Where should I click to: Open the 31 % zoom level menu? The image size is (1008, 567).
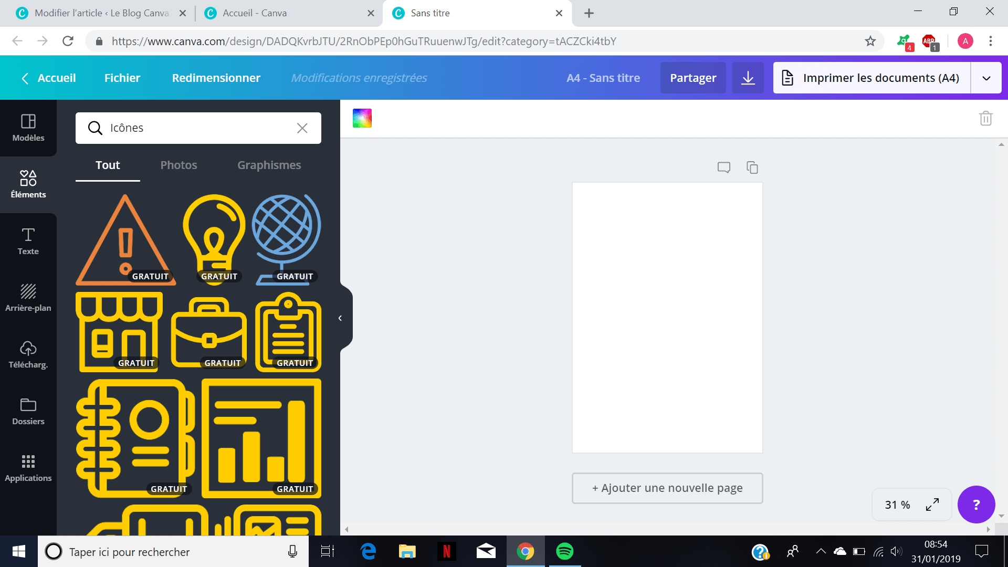point(897,505)
